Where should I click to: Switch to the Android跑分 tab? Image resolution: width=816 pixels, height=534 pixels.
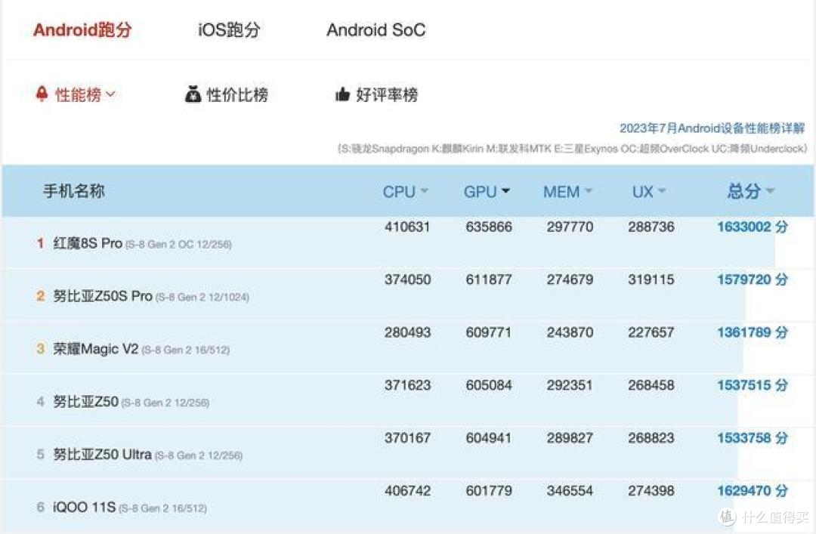pyautogui.click(x=82, y=29)
